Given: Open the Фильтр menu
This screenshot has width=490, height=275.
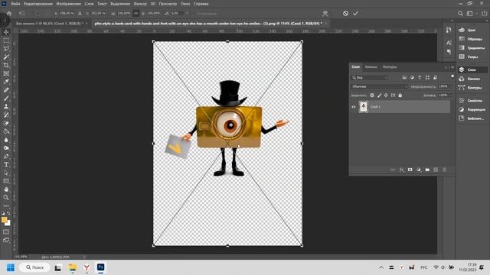Looking at the screenshot, I should (140, 4).
